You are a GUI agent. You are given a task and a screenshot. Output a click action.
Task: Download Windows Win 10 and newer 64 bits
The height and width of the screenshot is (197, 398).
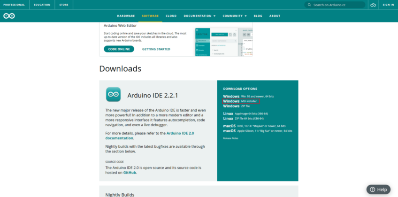pos(248,96)
